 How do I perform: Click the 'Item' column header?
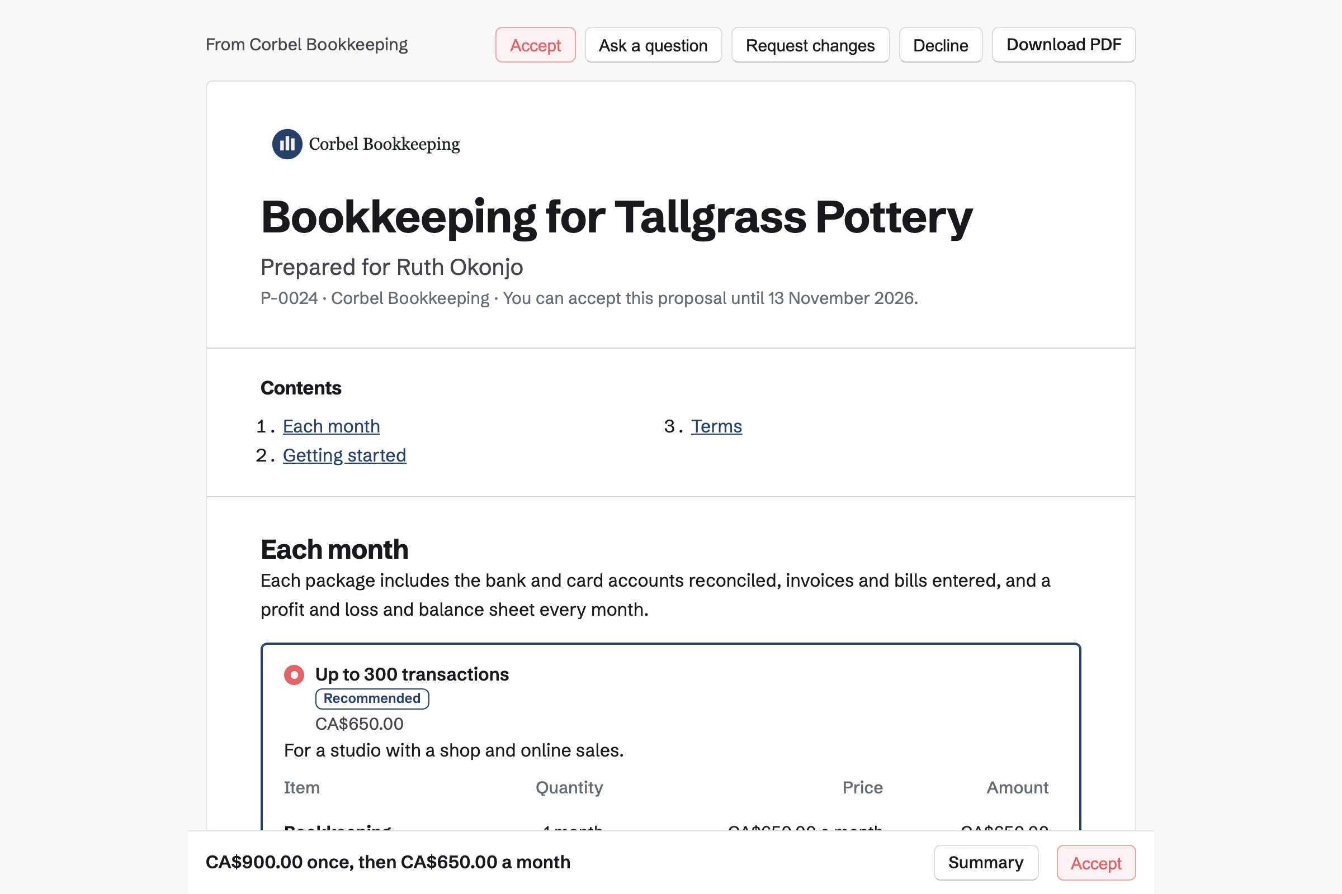[302, 787]
